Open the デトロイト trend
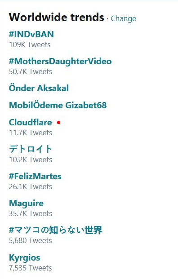The height and width of the screenshot is (279, 178). [31, 149]
